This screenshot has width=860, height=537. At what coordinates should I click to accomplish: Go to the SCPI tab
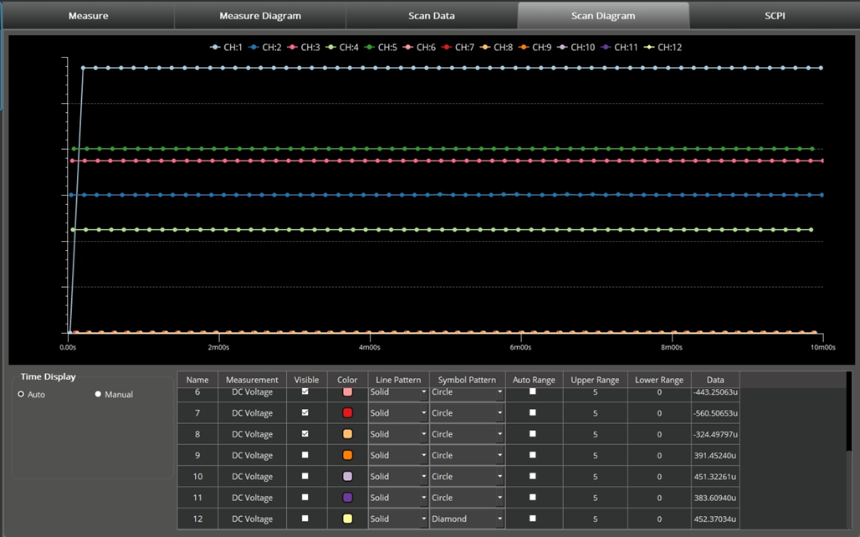(x=775, y=15)
